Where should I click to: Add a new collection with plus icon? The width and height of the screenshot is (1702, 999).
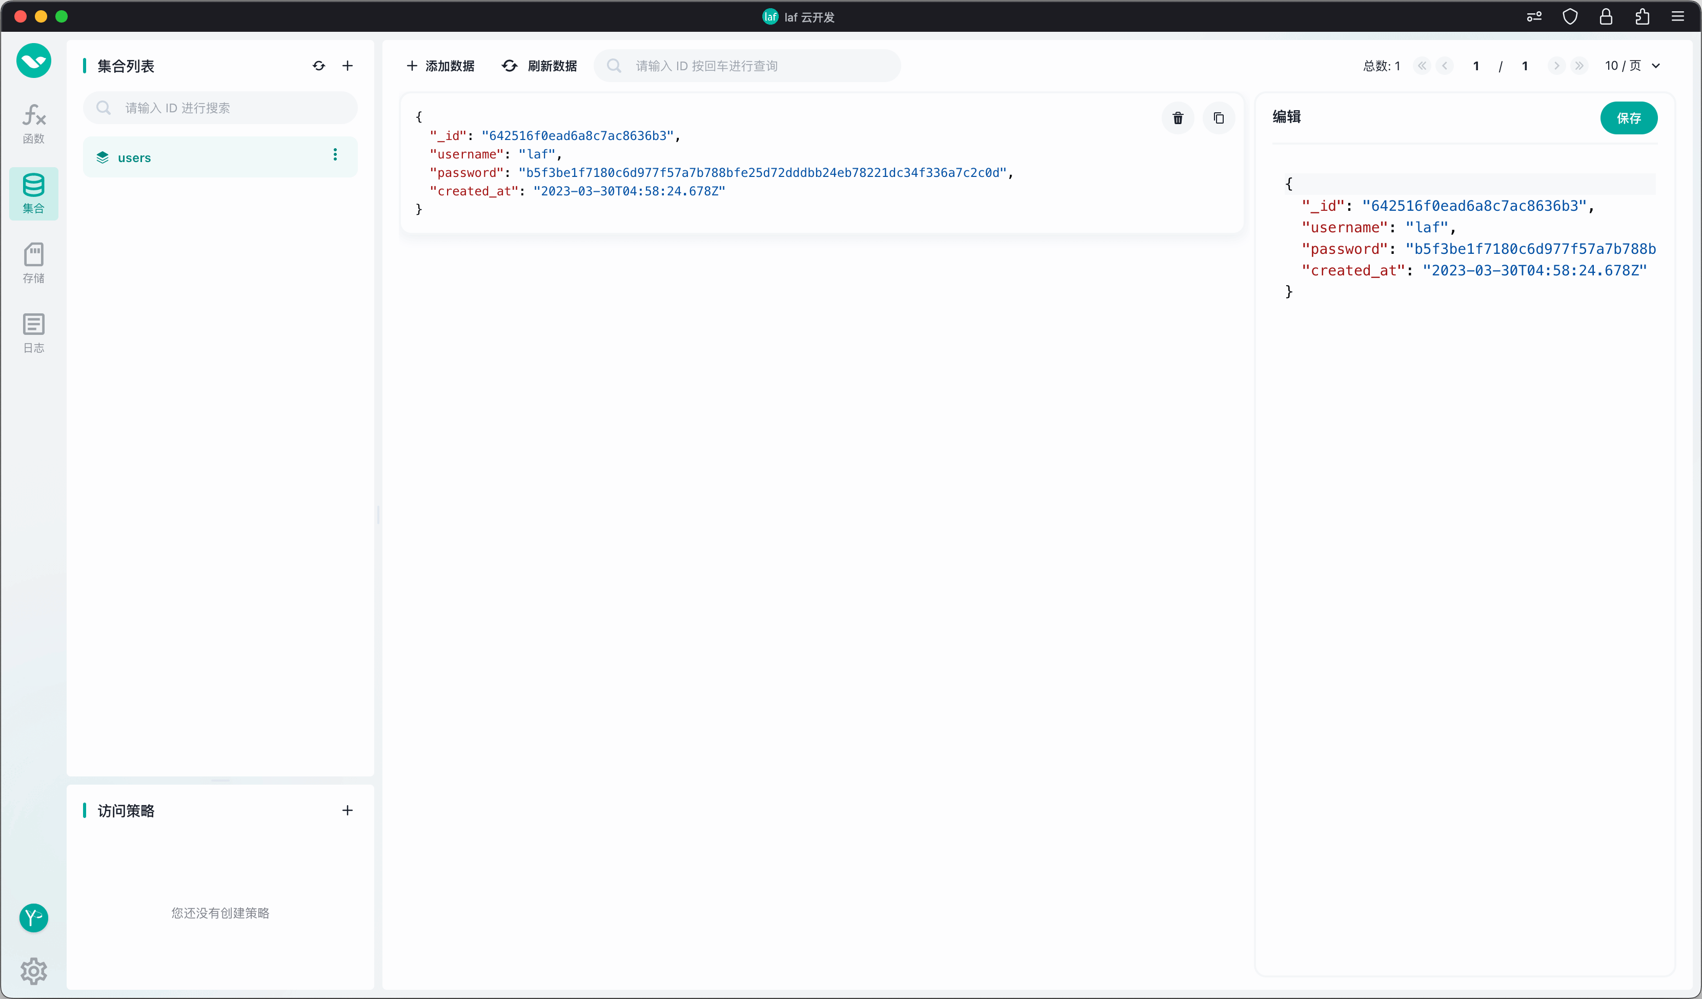347,66
